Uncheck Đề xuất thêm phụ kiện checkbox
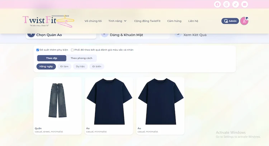Image resolution: width=269 pixels, height=146 pixels. (38, 50)
